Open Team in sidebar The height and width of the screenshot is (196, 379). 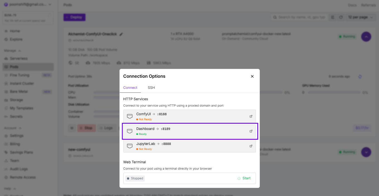(x=14, y=161)
